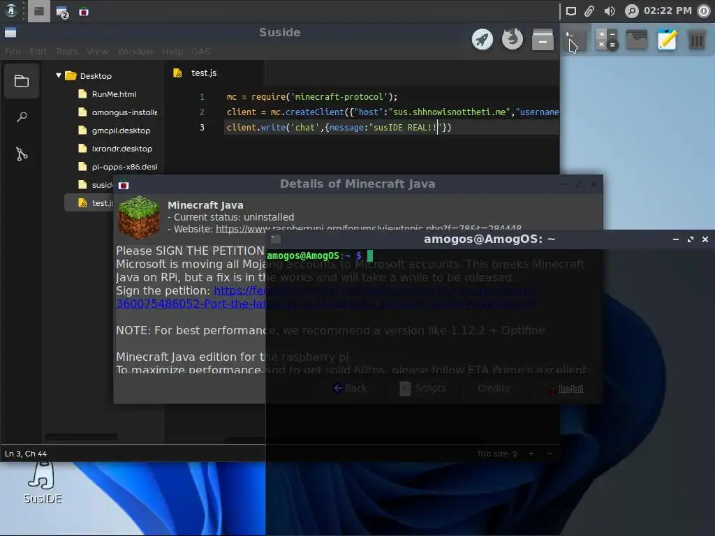
Task: Click the 'Current status: uninstalled' text
Action: tap(230, 217)
